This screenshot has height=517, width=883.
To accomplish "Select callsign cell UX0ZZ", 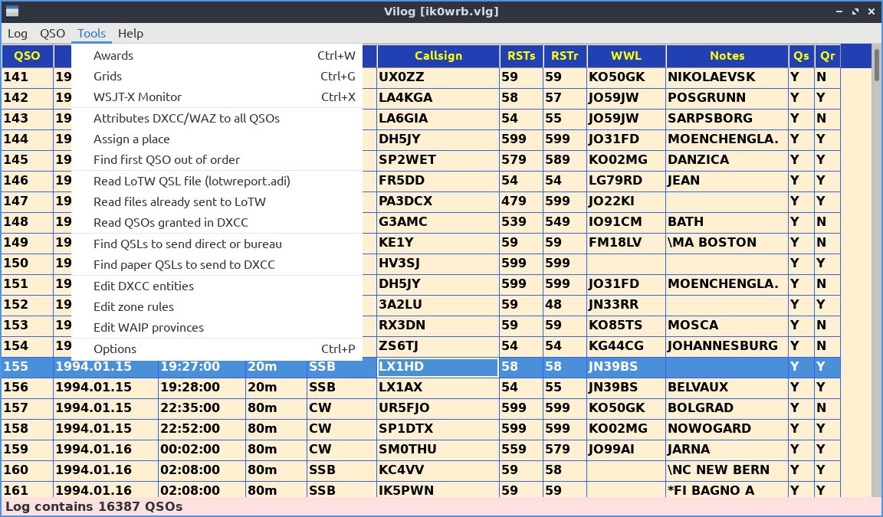I will 438,77.
